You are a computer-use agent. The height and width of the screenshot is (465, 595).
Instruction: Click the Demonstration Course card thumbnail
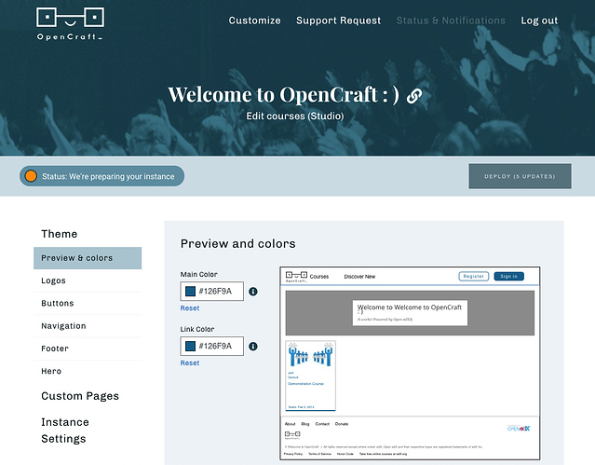tap(310, 354)
